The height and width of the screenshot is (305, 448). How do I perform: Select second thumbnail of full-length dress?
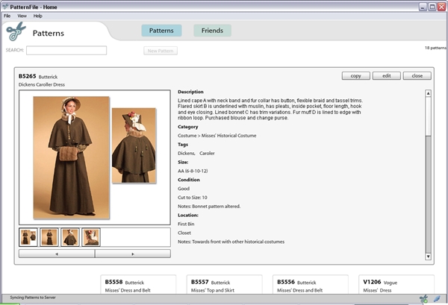pos(49,237)
